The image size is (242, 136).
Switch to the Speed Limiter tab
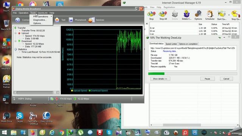(x=171, y=44)
